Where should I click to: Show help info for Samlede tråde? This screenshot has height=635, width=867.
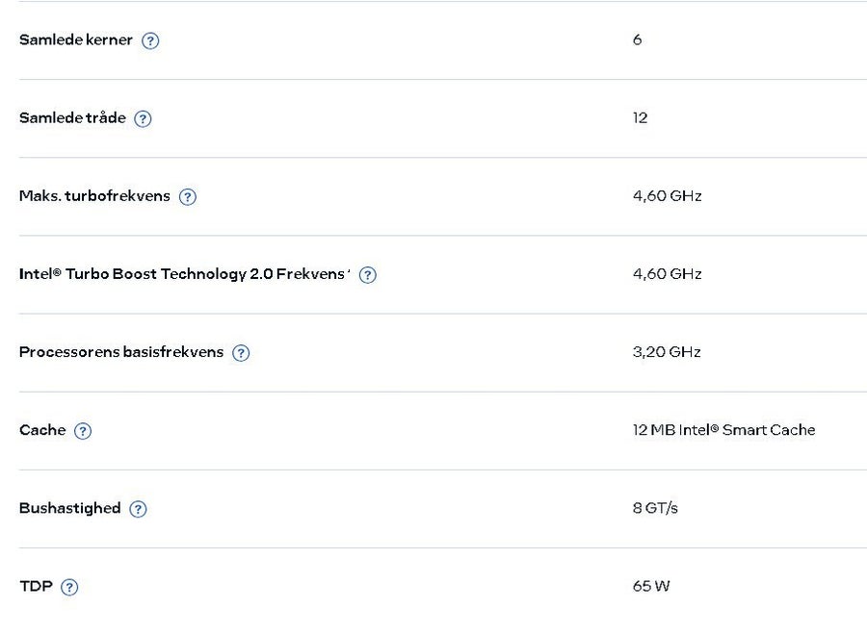coord(143,118)
